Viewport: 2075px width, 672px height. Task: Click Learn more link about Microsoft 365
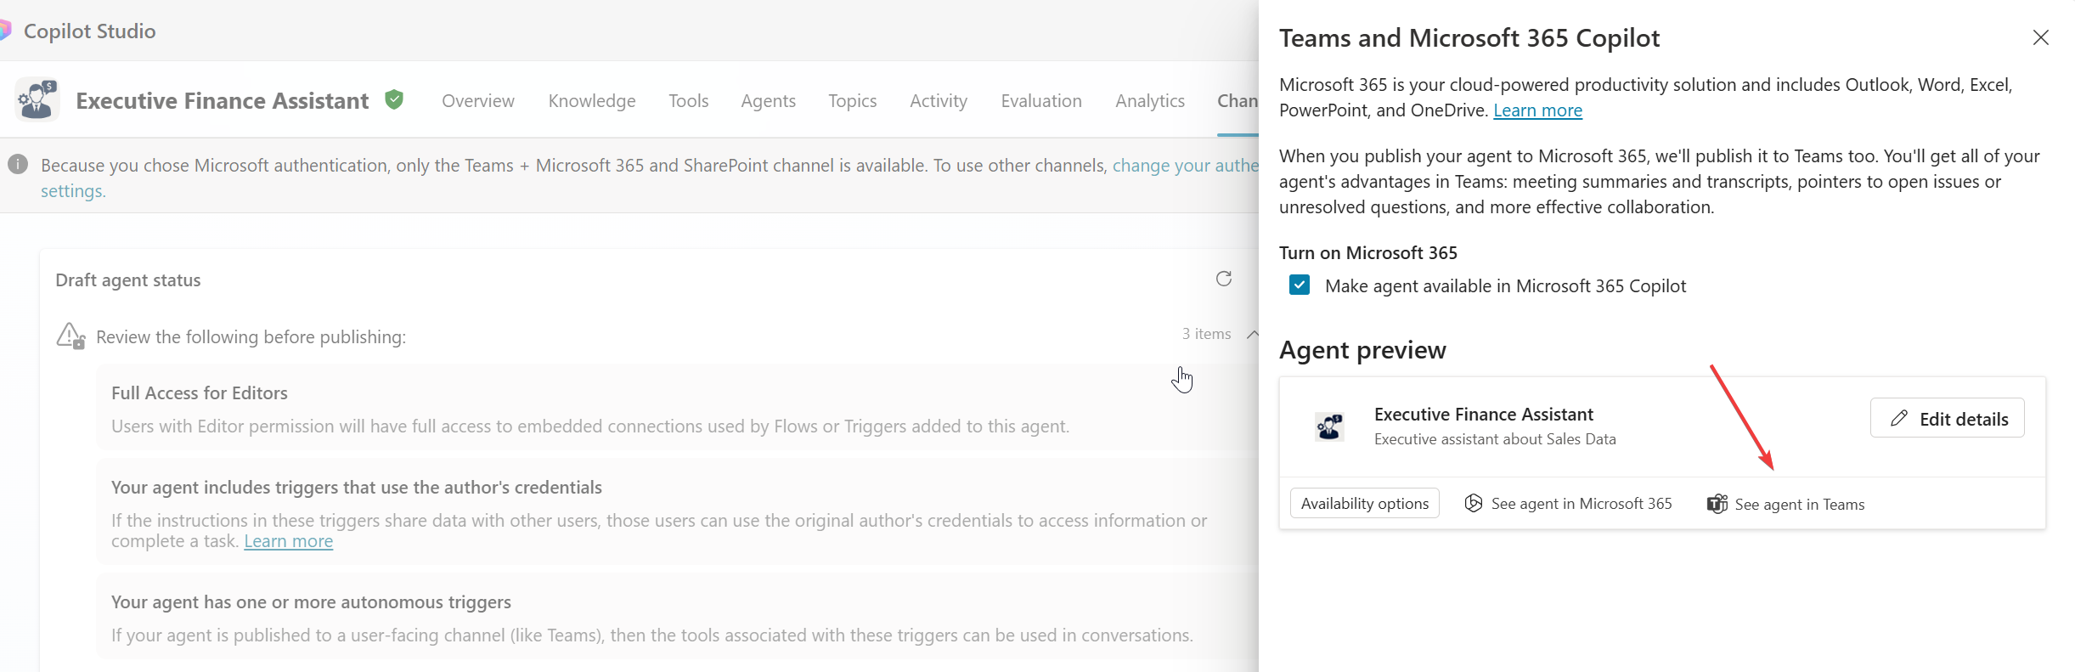[x=1537, y=110]
